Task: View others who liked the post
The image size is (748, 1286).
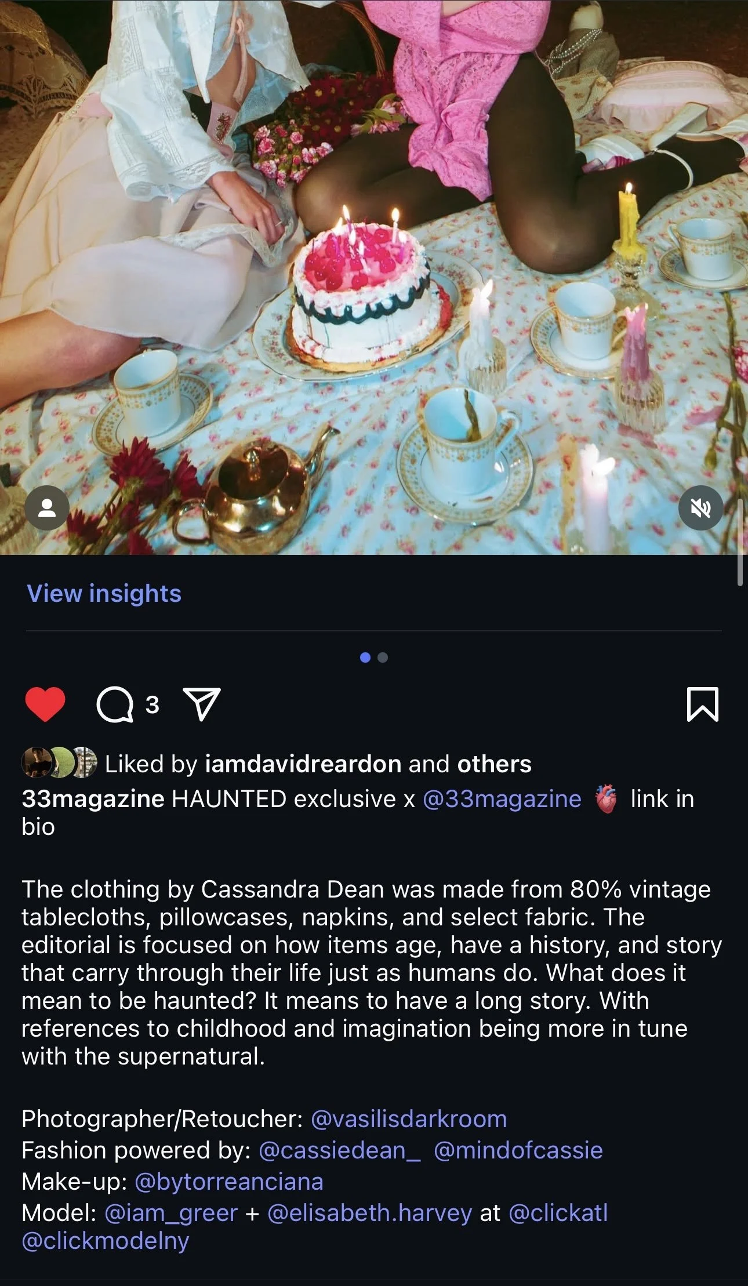Action: [494, 764]
